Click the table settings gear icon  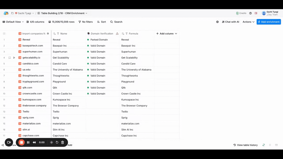[217, 22]
